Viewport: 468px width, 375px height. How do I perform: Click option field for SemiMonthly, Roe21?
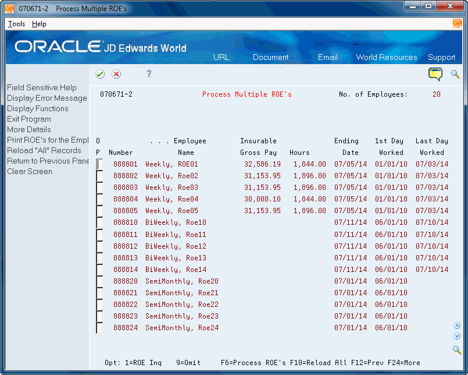tap(99, 293)
